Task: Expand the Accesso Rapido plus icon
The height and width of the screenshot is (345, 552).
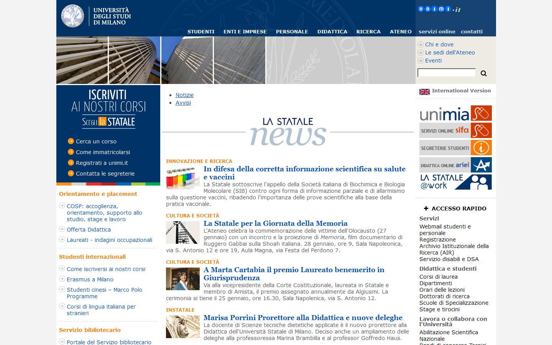Action: tap(426, 209)
